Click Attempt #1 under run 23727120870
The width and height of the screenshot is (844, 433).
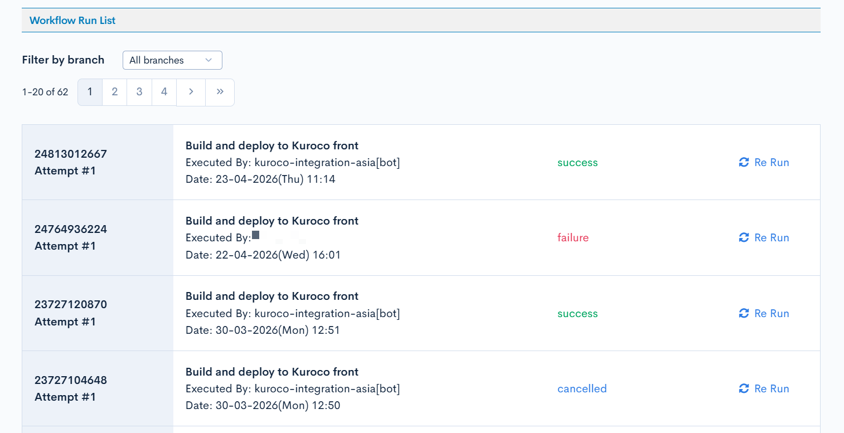tap(65, 322)
